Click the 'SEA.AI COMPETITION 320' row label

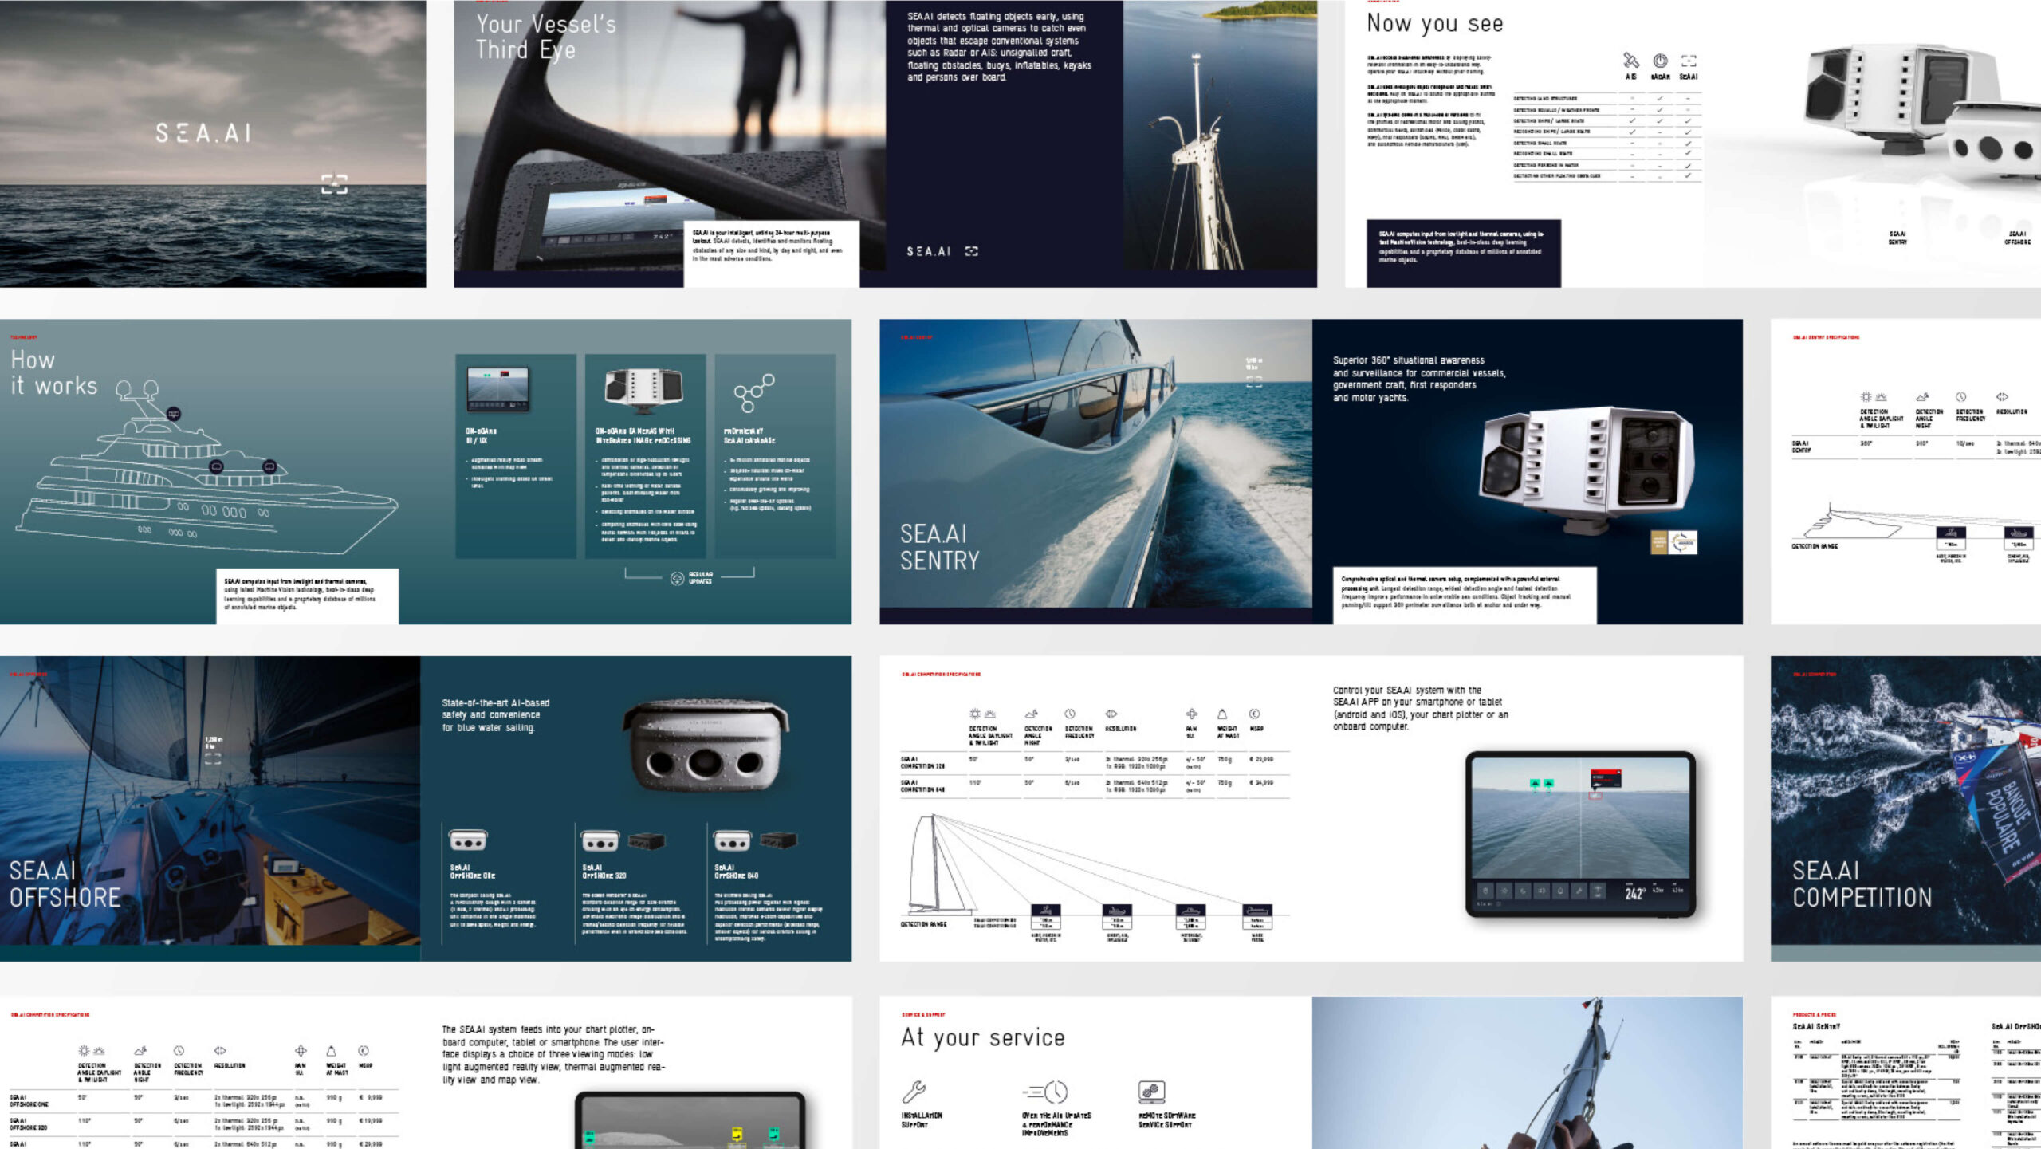pyautogui.click(x=922, y=762)
